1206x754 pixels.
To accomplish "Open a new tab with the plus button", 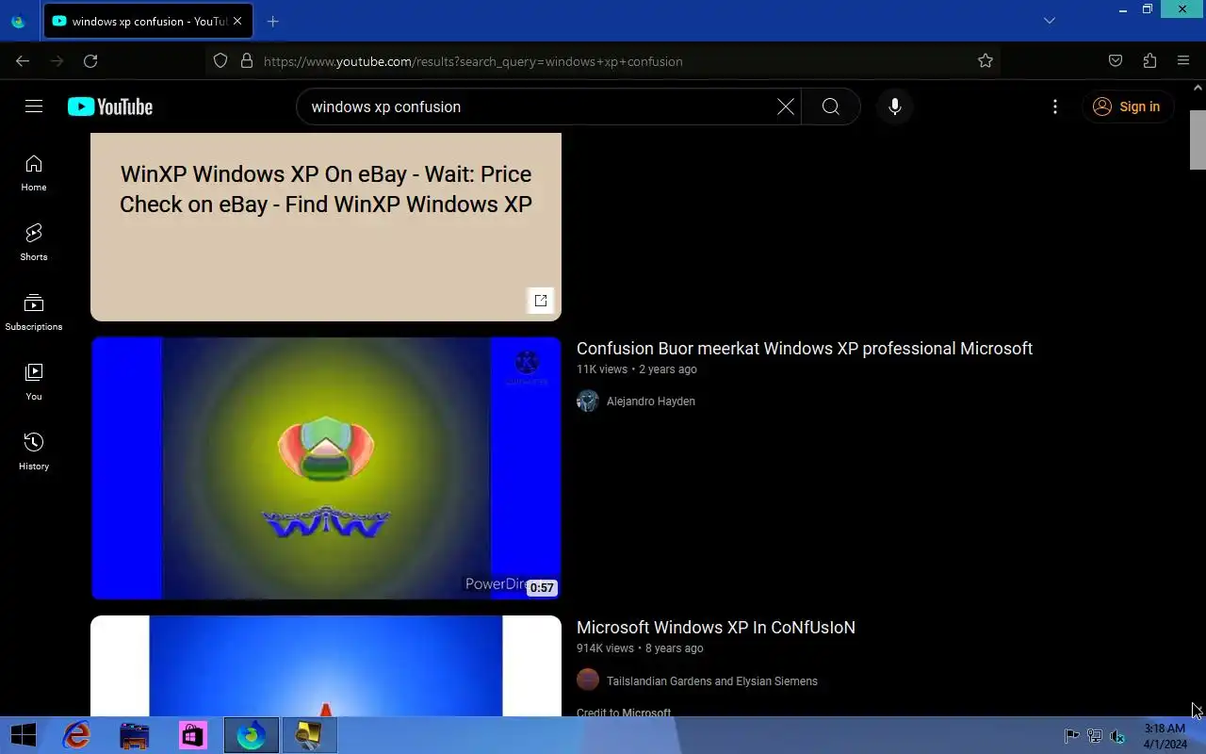I will (273, 22).
